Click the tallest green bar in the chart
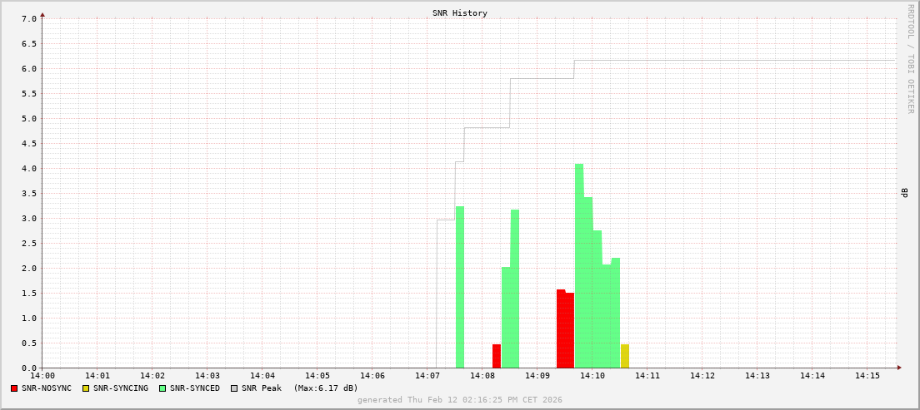 [579, 266]
